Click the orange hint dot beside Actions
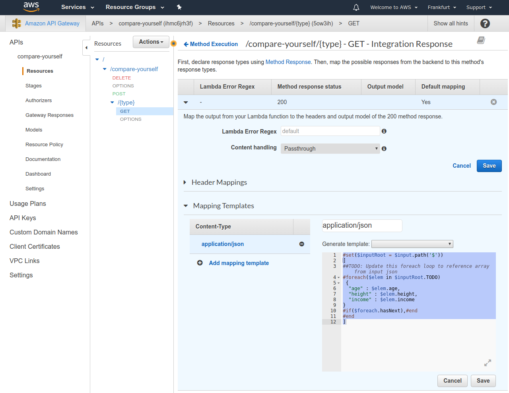The image size is (509, 393). pyautogui.click(x=173, y=43)
